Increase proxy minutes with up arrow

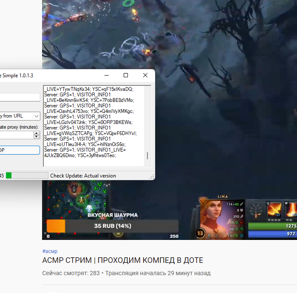pyautogui.click(x=36, y=132)
